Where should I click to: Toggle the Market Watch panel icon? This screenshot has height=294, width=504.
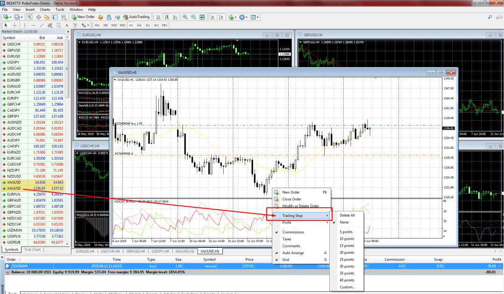pos(30,17)
